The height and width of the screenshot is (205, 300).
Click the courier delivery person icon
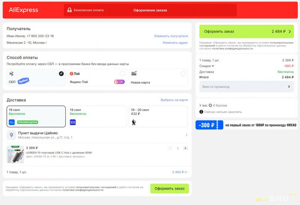(x=134, y=122)
